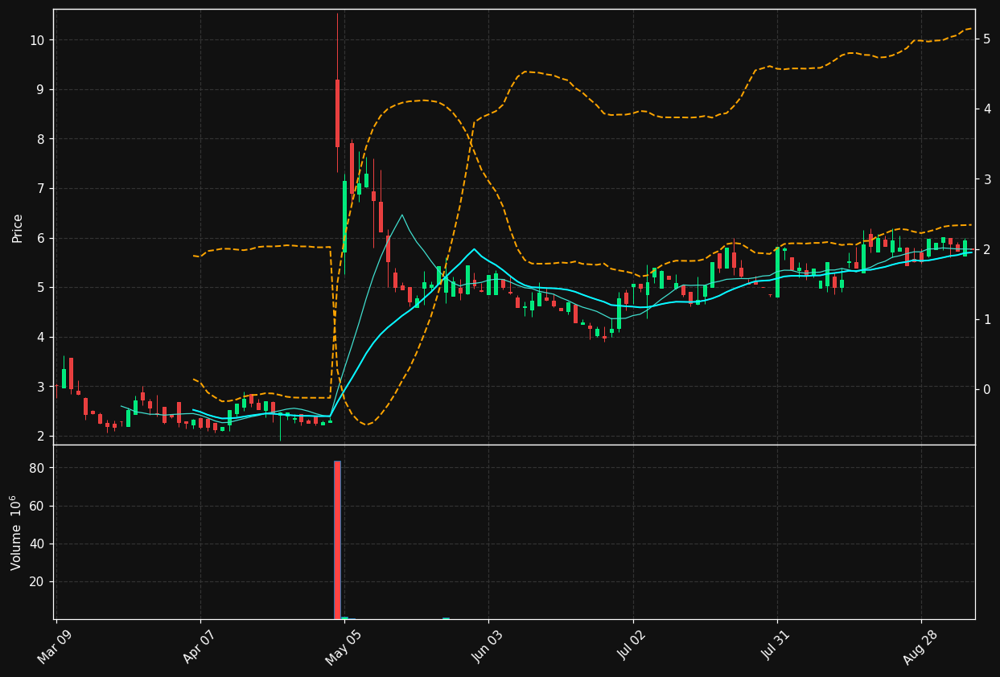
Task: Click the 'Jul 31' date label
Action: [x=778, y=646]
